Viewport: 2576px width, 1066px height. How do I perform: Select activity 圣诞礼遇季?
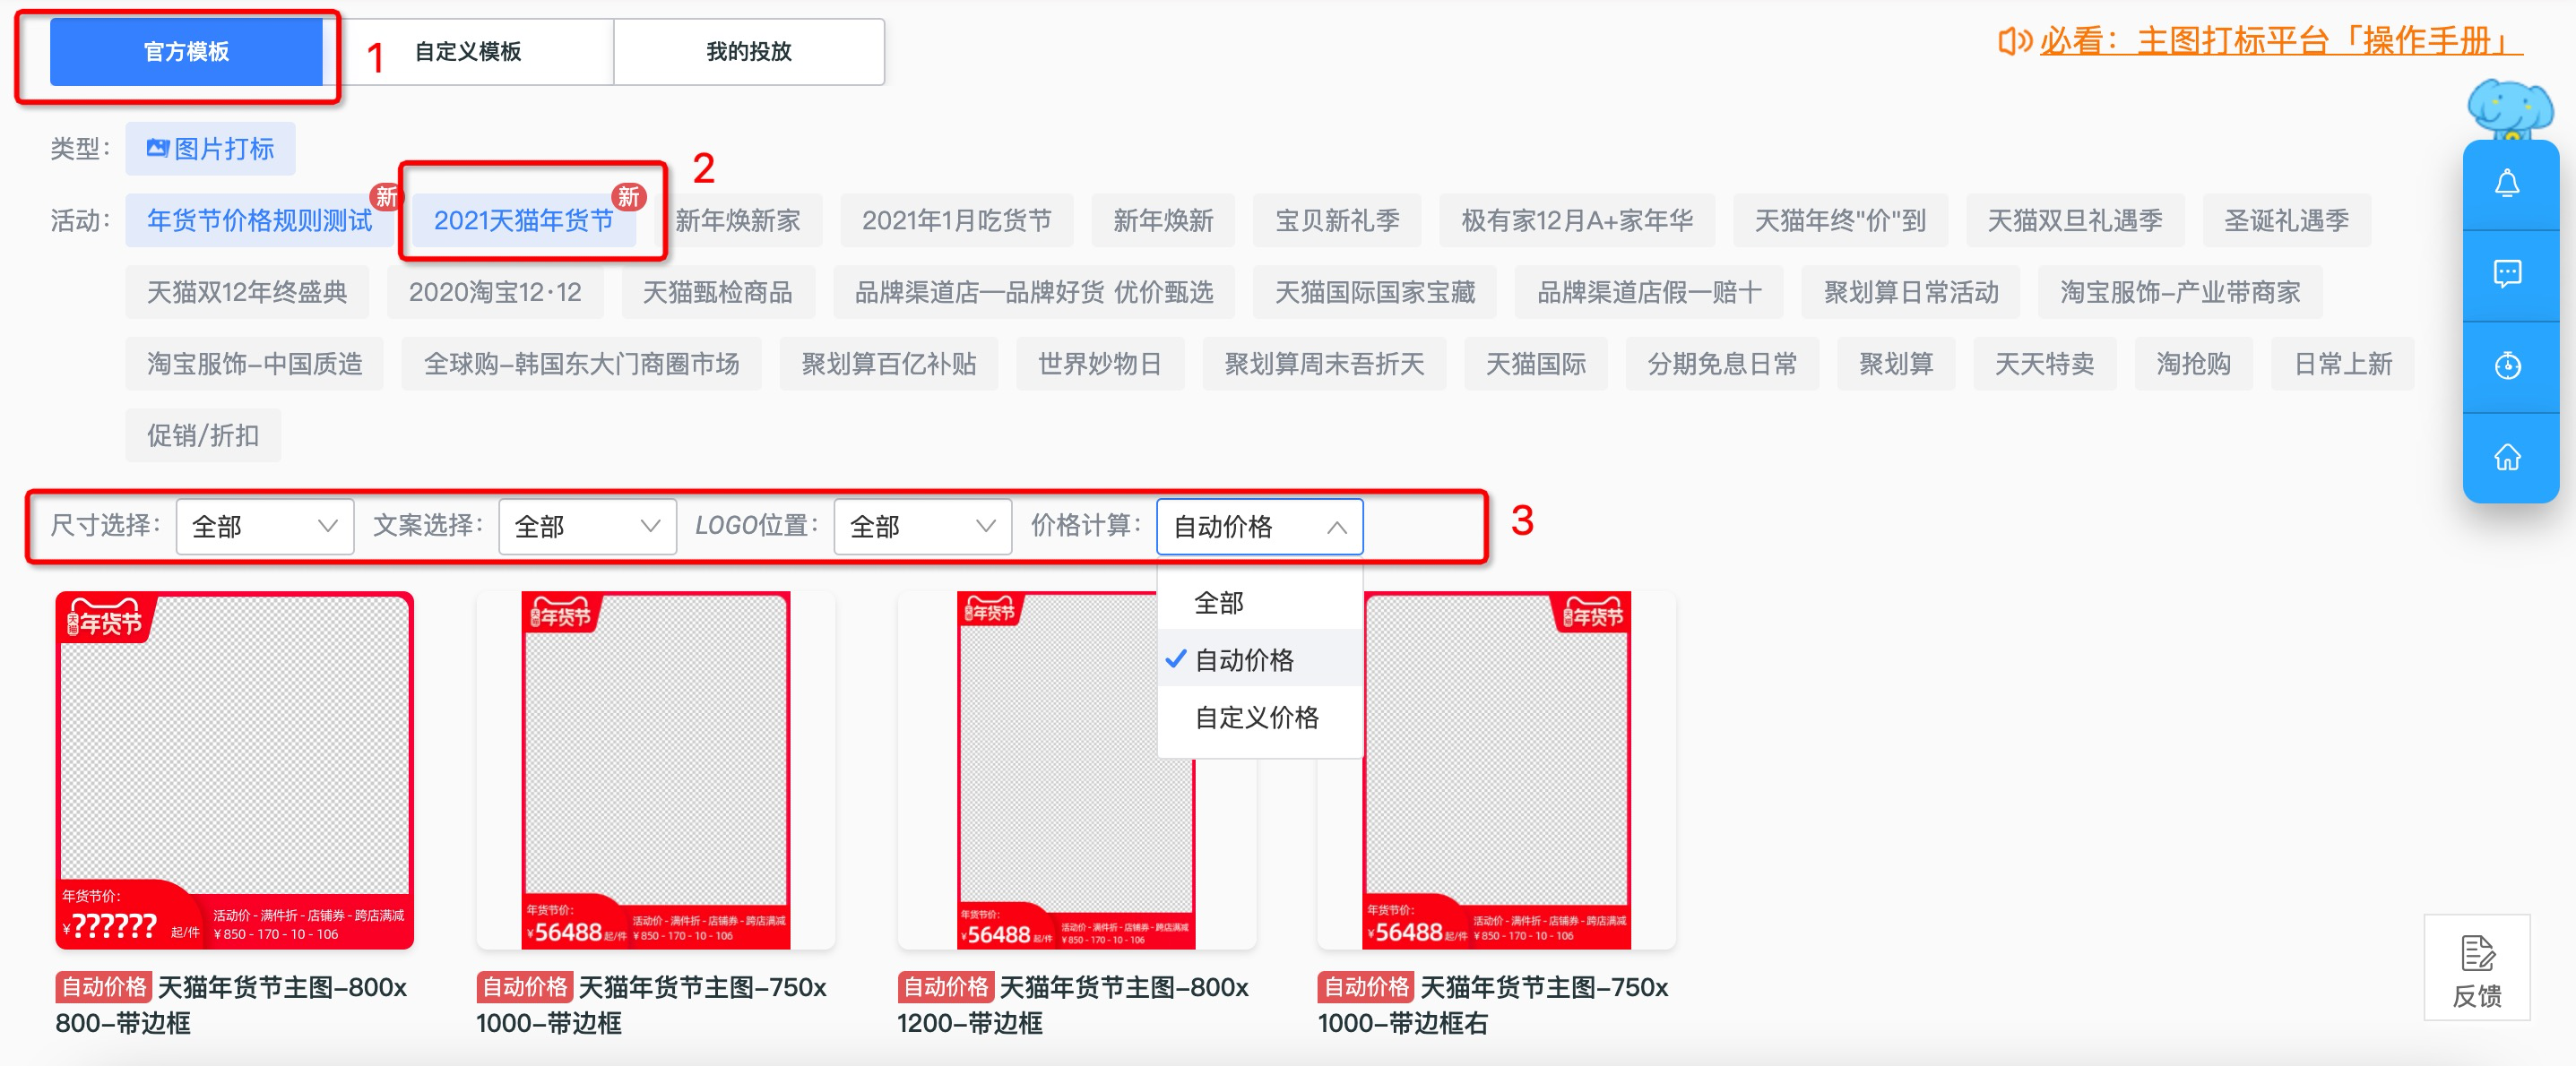pos(2286,220)
